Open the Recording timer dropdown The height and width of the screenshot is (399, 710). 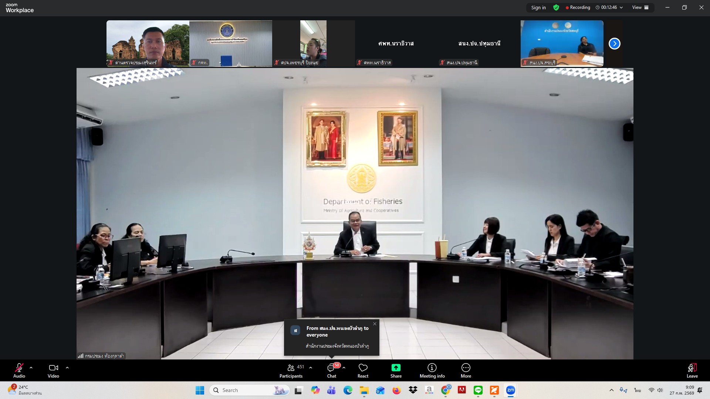(621, 7)
